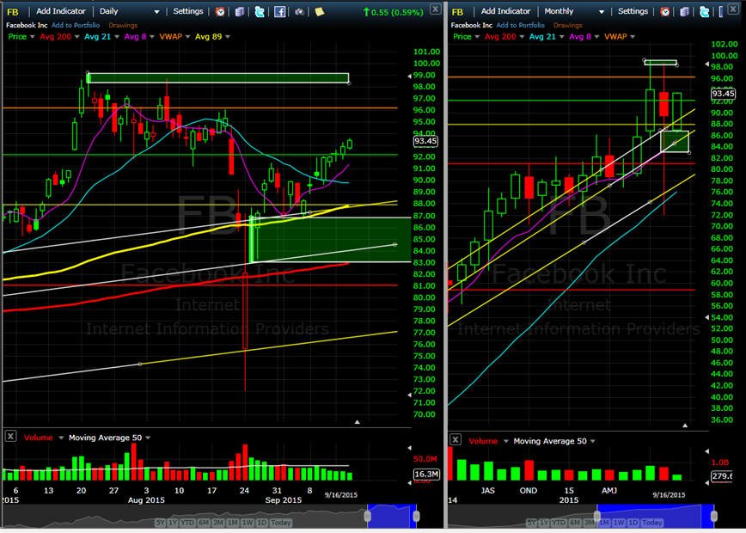The height and width of the screenshot is (533, 746).
Task: Click the green support zone rectangle in Daily chart
Action: (x=330, y=240)
